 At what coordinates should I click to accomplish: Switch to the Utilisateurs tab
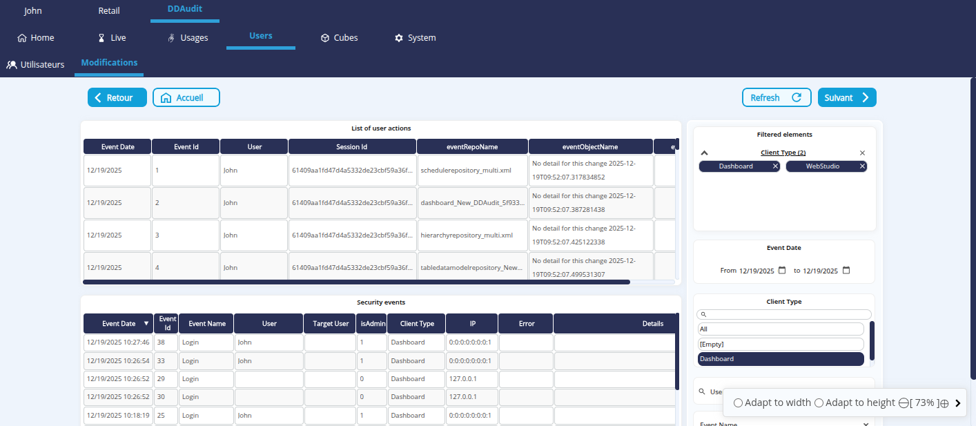pos(36,65)
